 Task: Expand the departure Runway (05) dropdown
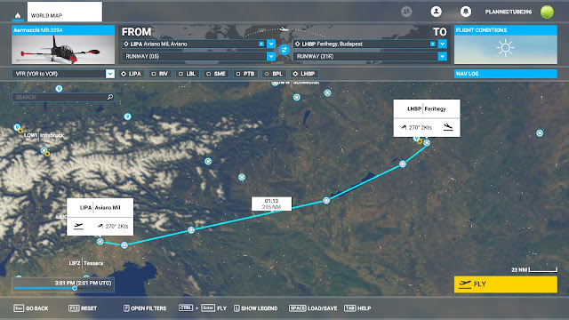point(271,56)
